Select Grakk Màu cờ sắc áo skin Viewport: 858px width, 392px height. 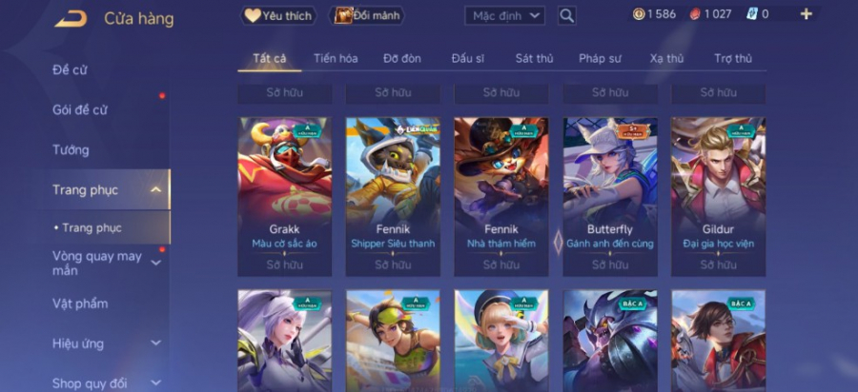point(284,197)
